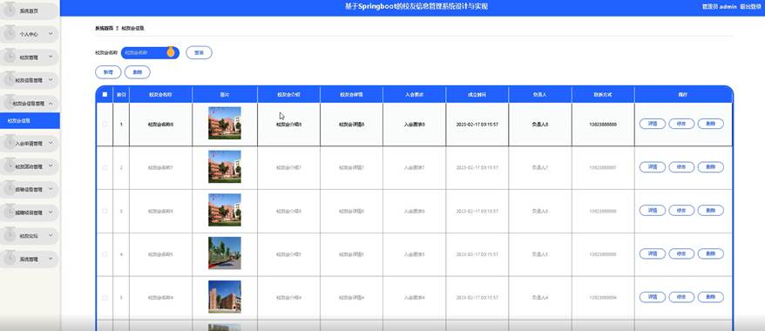The image size is (765, 331).
Task: Expand the 捐赠信息管理 menu chevron
Action: (50, 189)
